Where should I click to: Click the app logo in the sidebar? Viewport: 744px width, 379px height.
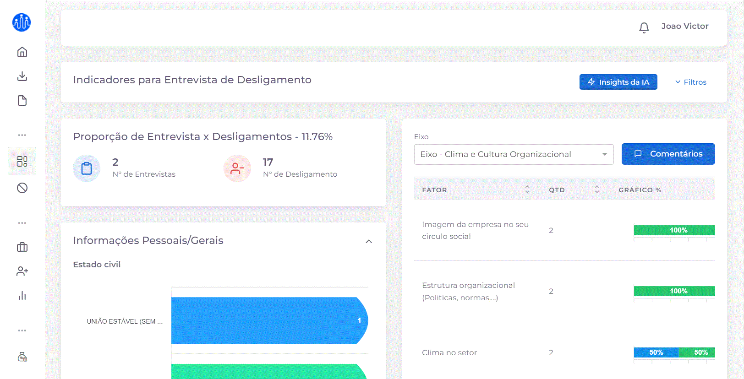(x=22, y=22)
